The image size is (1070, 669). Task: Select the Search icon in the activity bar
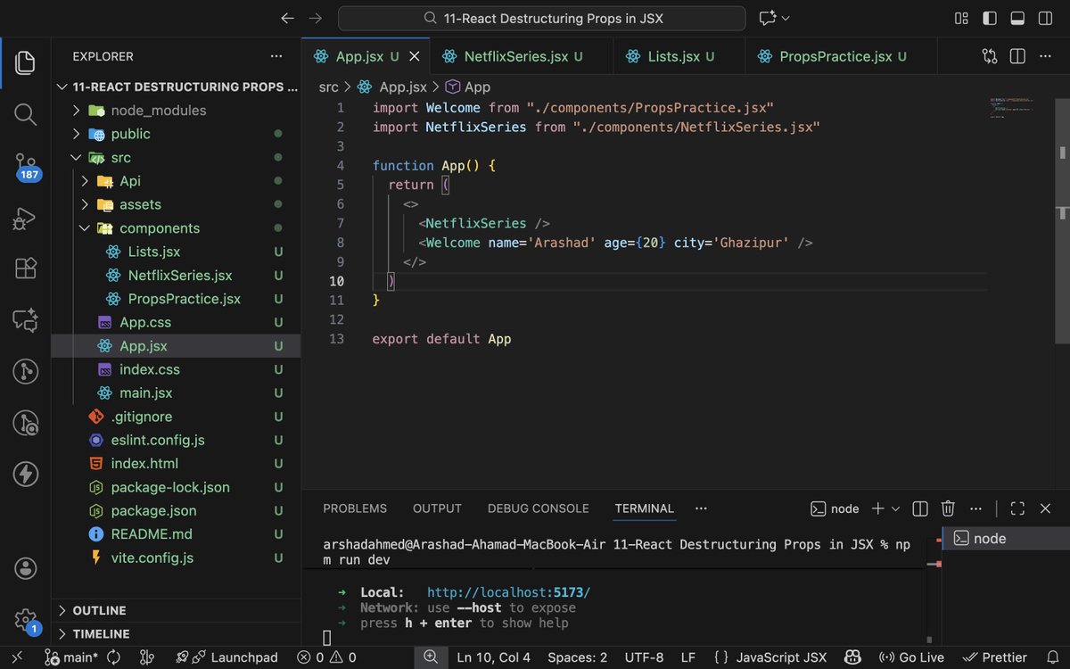click(24, 114)
